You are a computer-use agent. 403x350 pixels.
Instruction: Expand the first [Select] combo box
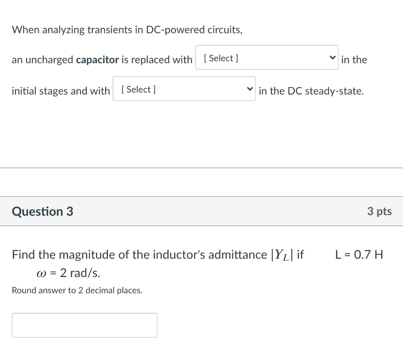(267, 57)
